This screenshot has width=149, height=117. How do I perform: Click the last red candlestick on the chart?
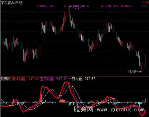[145, 60]
